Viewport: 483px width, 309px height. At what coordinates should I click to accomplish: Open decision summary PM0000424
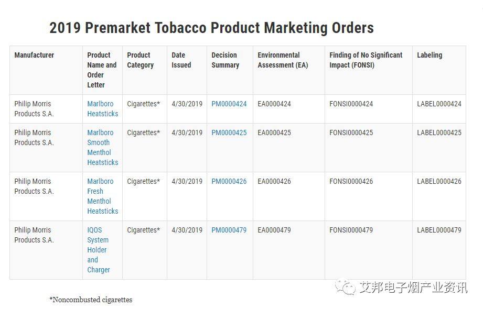click(x=229, y=104)
